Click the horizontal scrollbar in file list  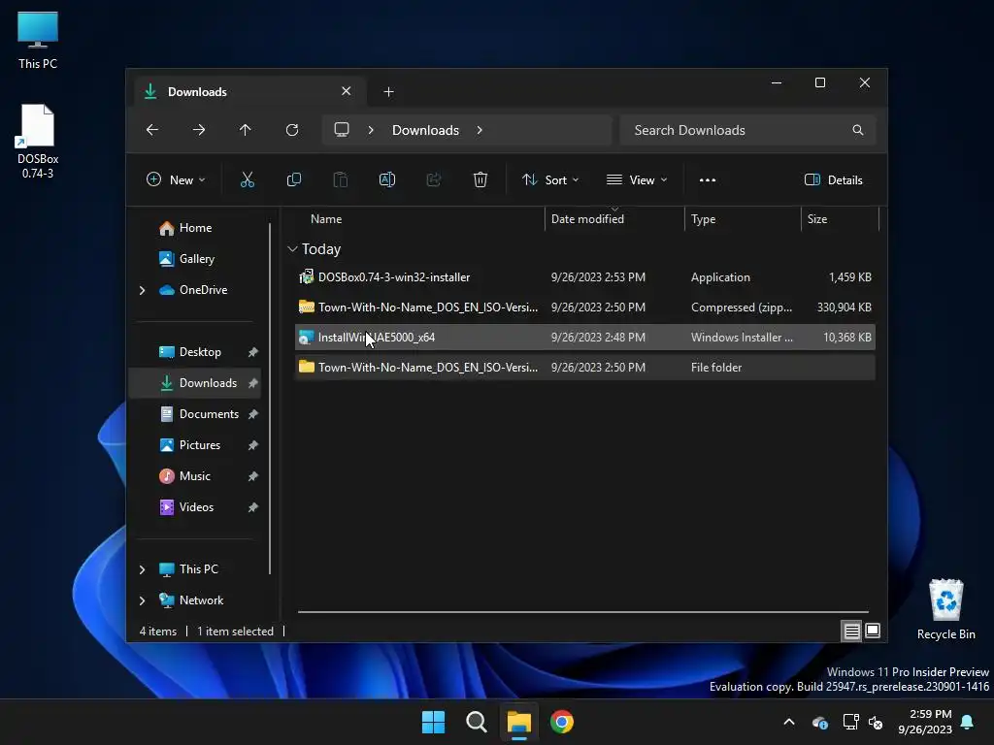tap(583, 612)
